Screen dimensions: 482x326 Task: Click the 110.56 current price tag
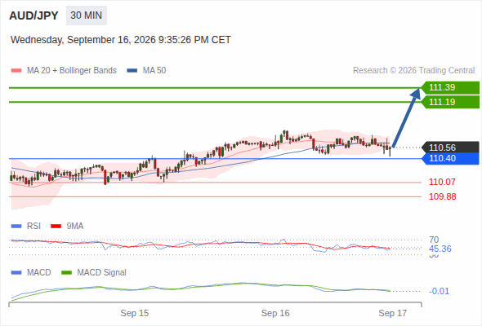(x=450, y=148)
